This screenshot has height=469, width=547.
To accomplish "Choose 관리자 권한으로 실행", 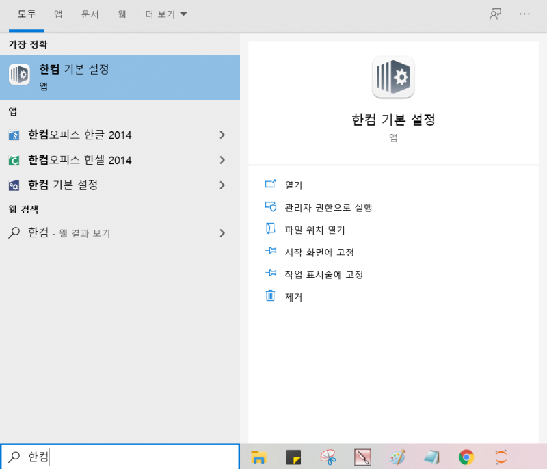I will tap(328, 207).
